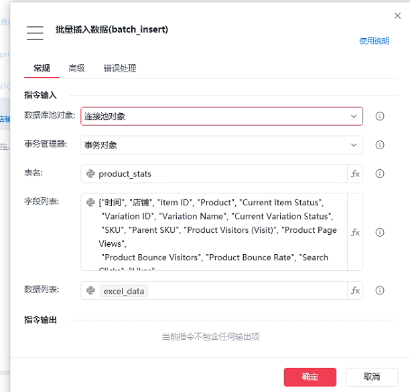Click the 取消 button

point(372,377)
